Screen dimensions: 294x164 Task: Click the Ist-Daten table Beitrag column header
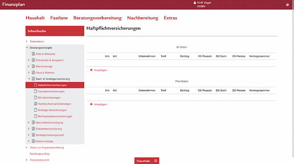pos(185,56)
